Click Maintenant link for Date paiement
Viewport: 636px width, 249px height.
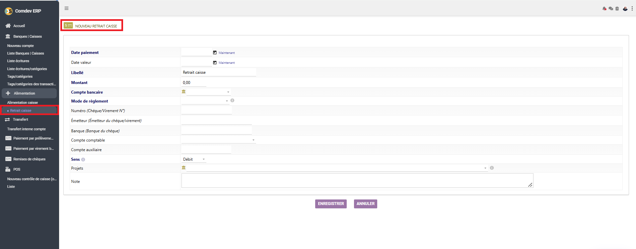[x=227, y=53]
